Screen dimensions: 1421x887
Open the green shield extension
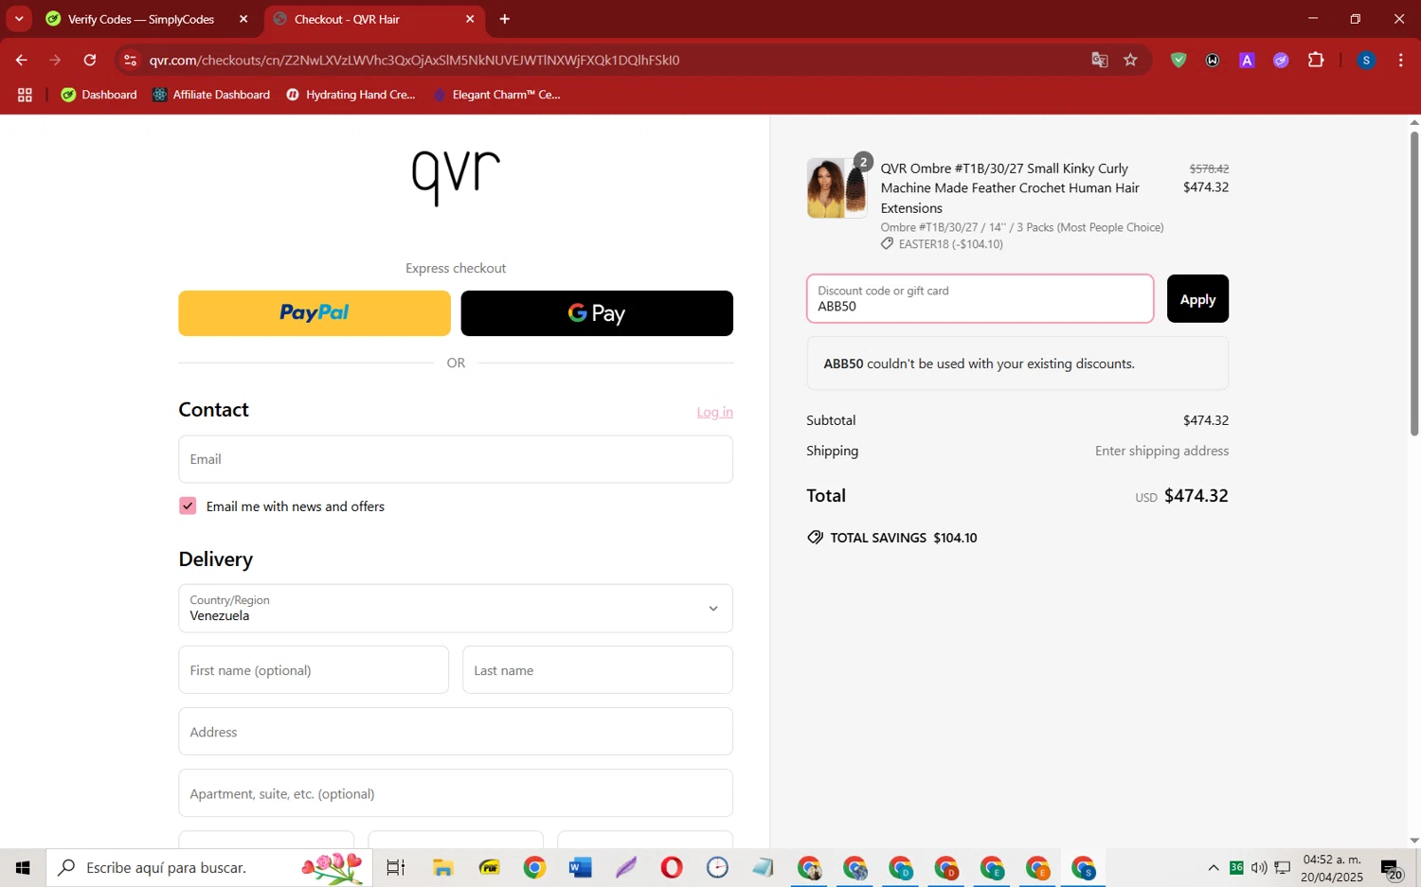[1178, 60]
